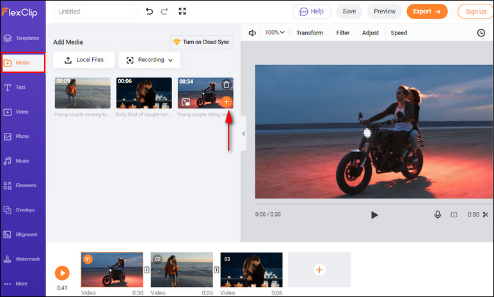Turn on Cloud Sync
Screen dimensions: 494x297
[x=202, y=42]
